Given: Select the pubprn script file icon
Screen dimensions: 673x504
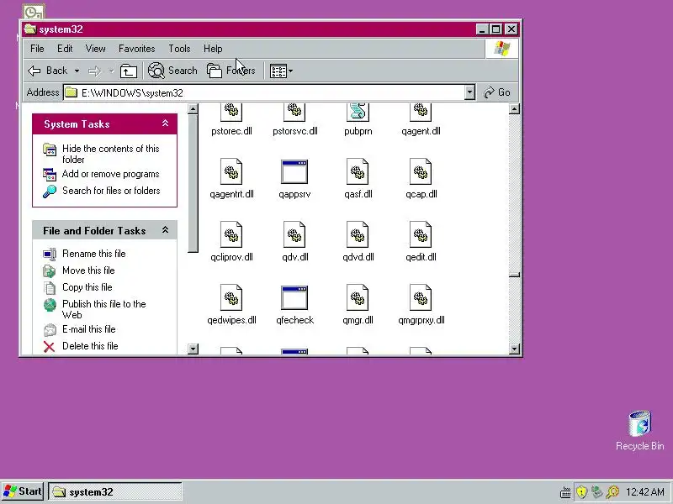Looking at the screenshot, I should 358,113.
